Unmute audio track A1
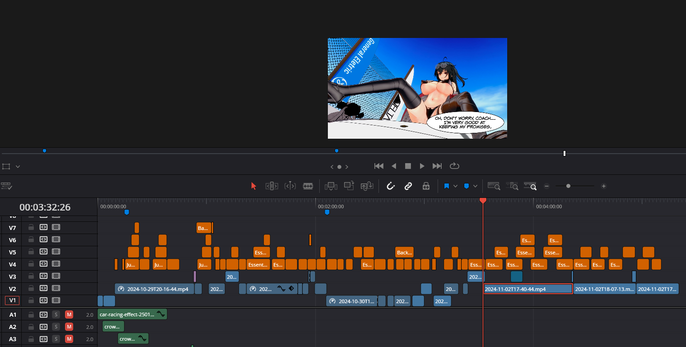686x347 pixels. click(69, 314)
